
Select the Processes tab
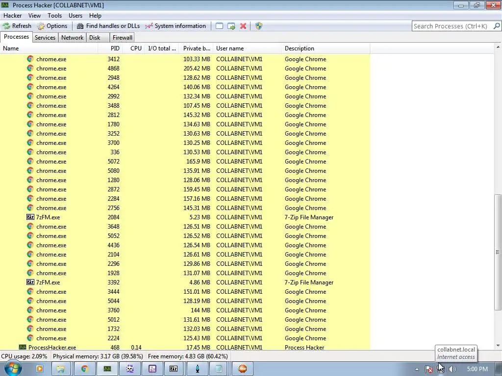[16, 37]
